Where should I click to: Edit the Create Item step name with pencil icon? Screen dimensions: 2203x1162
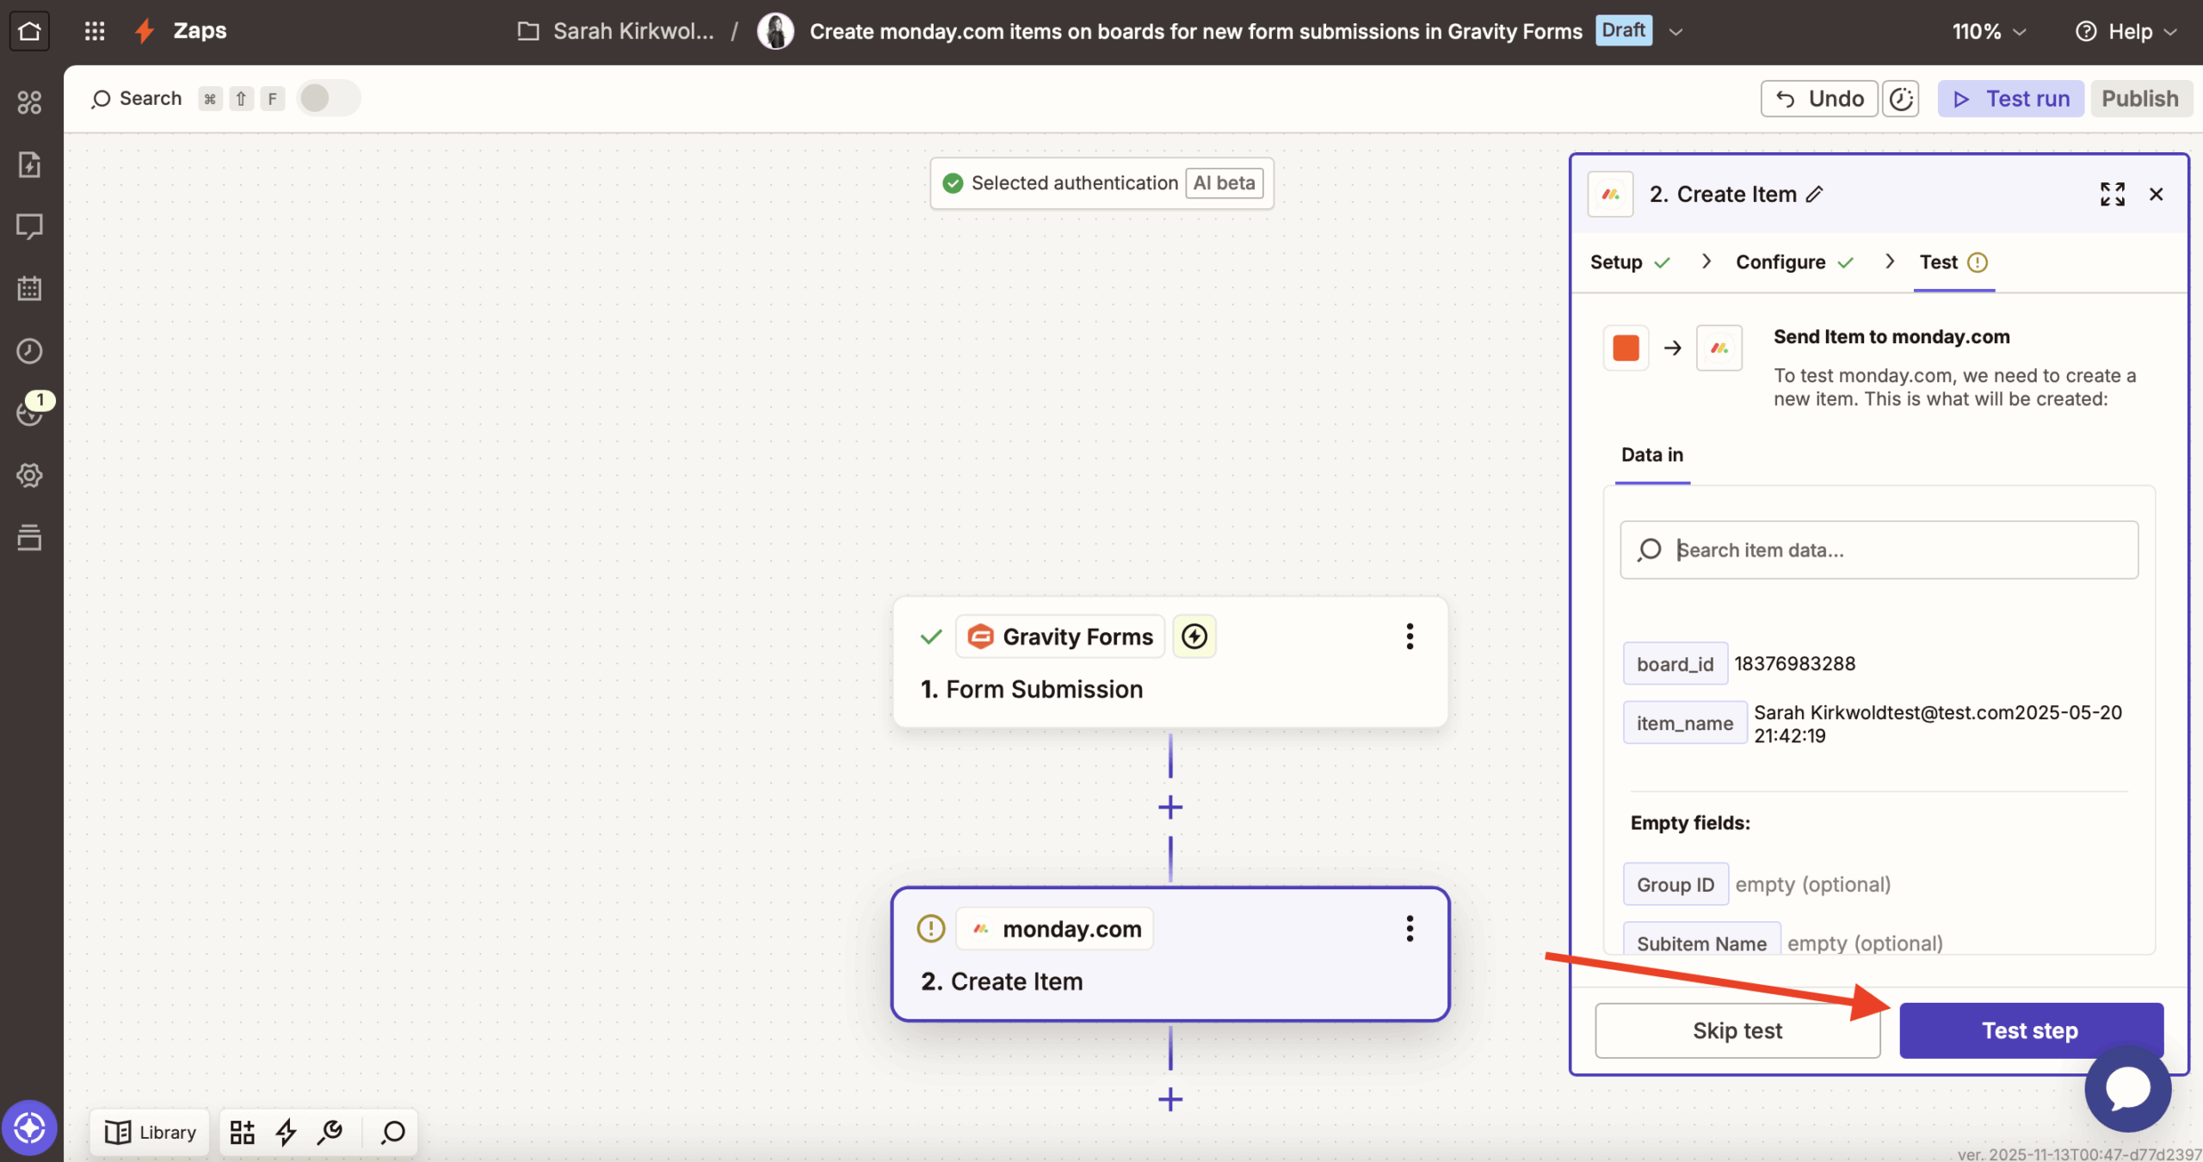click(1814, 194)
